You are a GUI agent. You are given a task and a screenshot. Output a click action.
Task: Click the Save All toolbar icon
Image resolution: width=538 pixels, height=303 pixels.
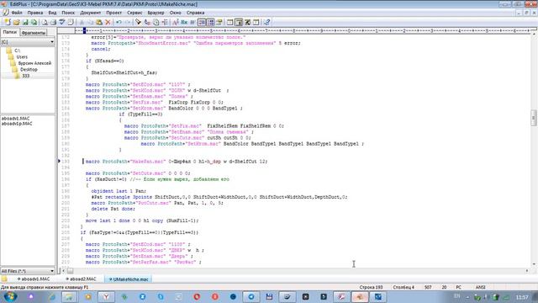[x=34, y=22]
